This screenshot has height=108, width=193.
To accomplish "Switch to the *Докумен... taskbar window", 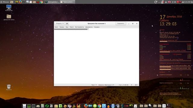I will coord(68,2).
